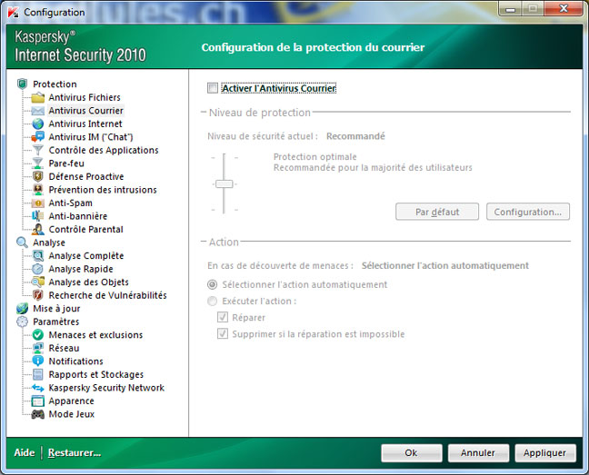The image size is (589, 475).
Task: Click the Antivirus Fichiers folder icon
Action: point(38,97)
